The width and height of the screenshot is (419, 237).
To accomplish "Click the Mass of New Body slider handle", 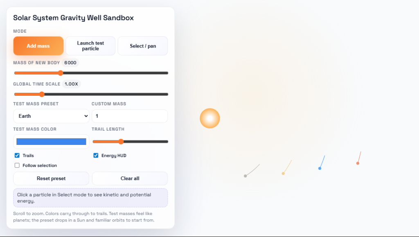I will click(x=61, y=73).
